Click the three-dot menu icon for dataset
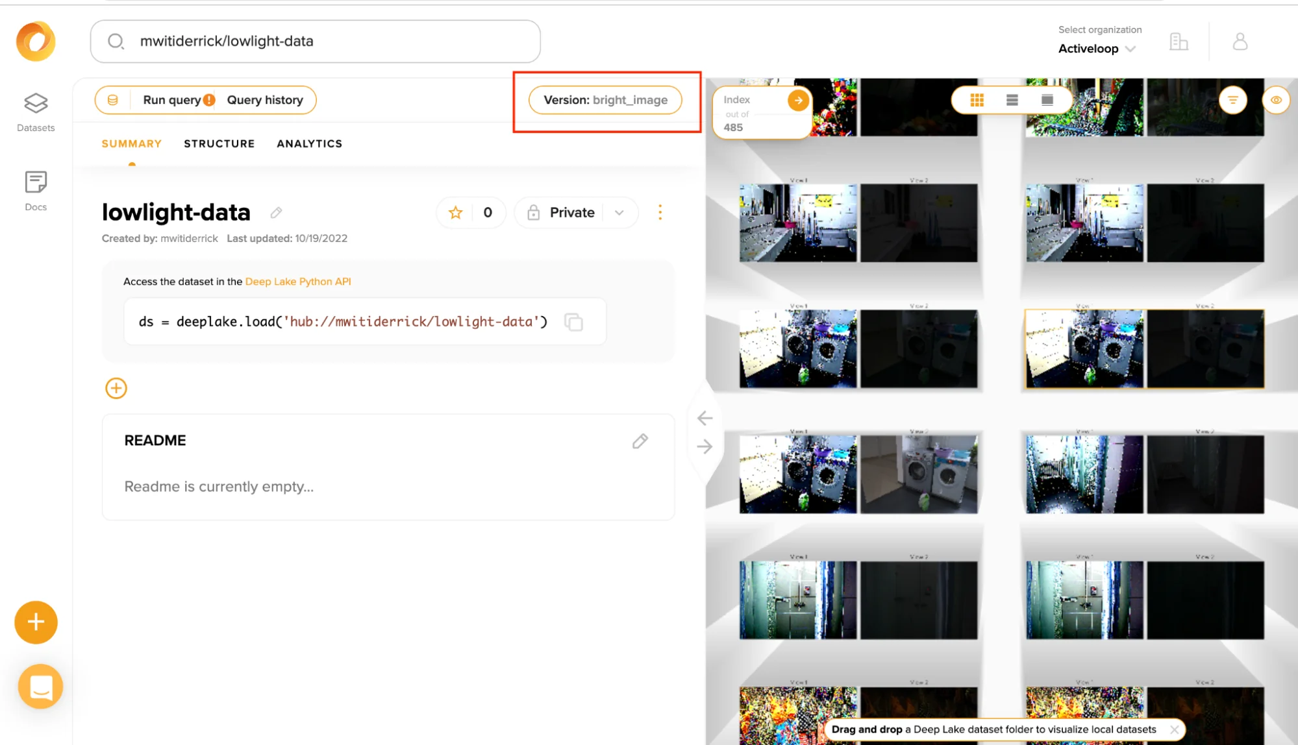The image size is (1298, 745). coord(660,211)
